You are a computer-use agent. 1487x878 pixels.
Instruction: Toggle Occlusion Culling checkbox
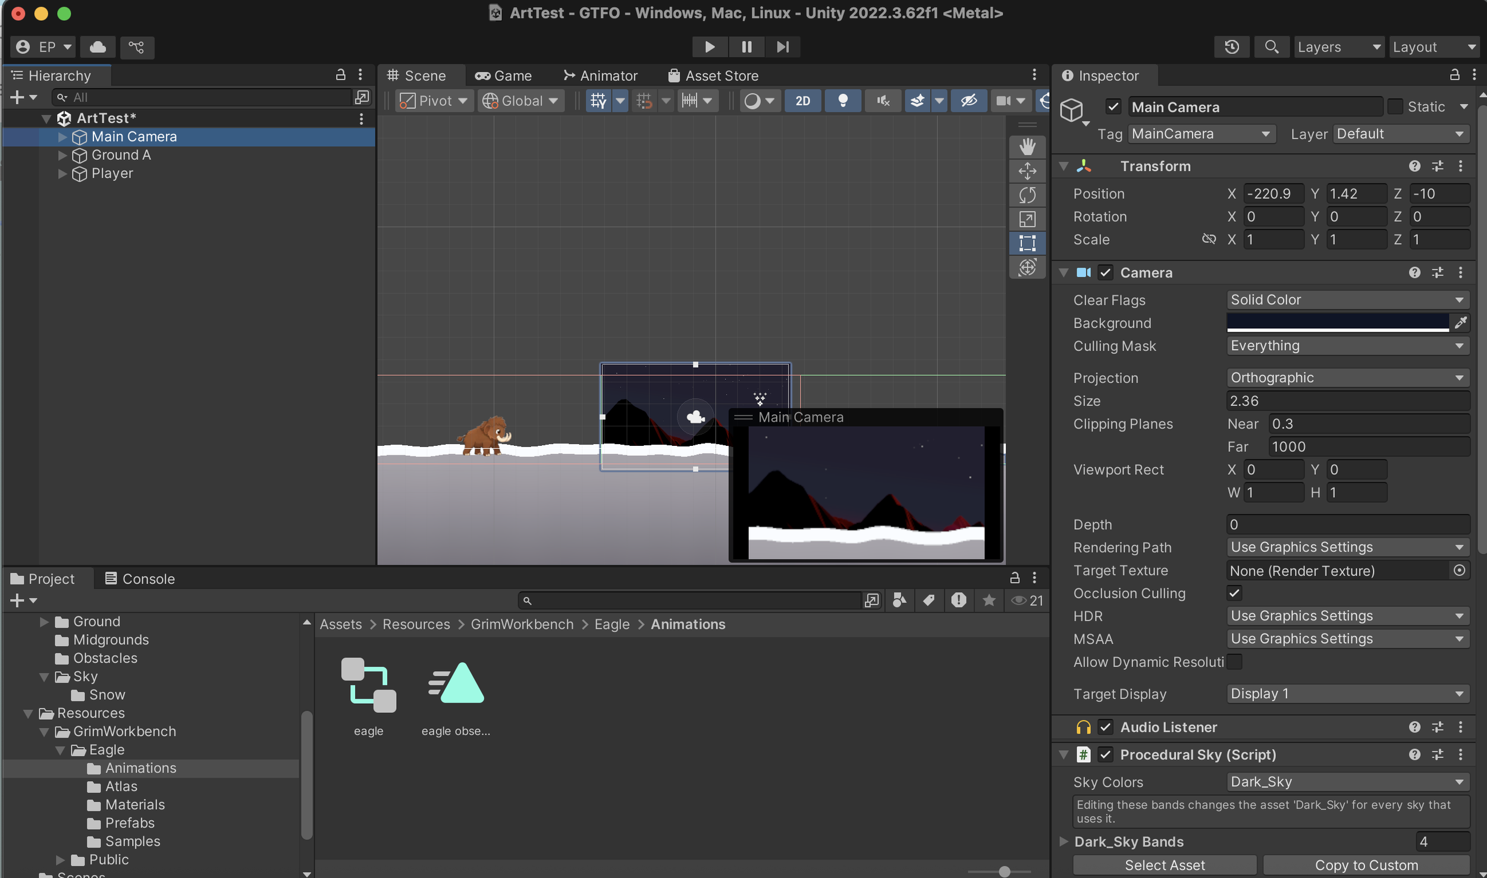coord(1234,593)
